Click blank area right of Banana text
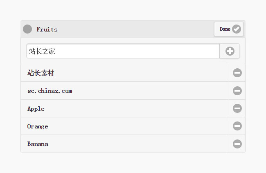266x173 pixels. coord(139,144)
